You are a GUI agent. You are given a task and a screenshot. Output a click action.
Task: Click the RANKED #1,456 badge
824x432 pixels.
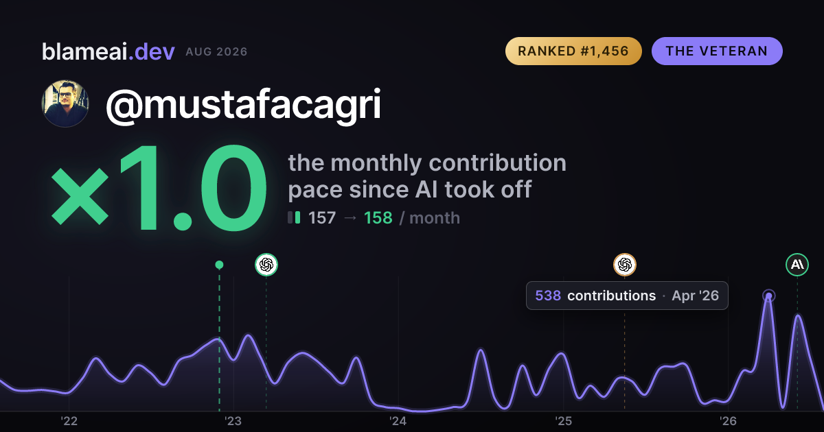click(x=573, y=51)
